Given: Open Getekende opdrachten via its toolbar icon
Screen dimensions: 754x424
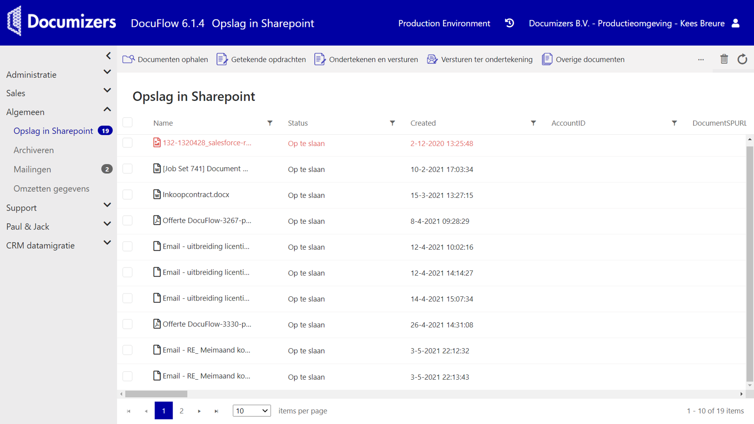Looking at the screenshot, I should tap(221, 59).
